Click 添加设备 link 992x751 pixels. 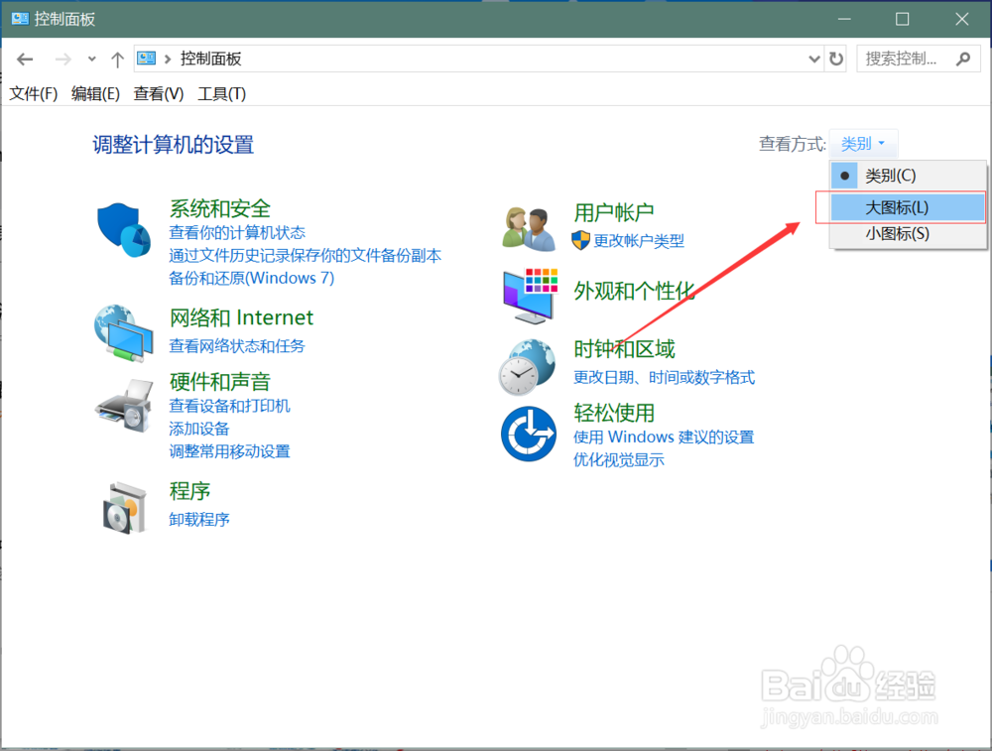[198, 429]
